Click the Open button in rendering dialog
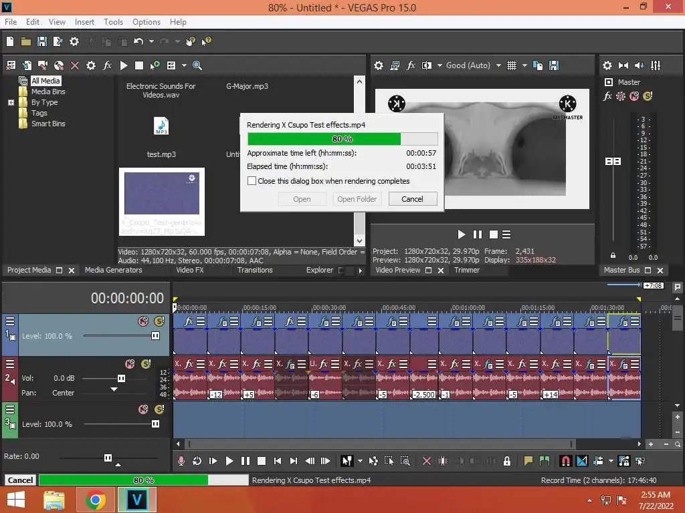 point(302,199)
